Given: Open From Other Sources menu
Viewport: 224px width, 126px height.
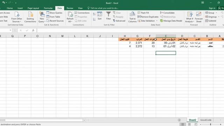Looking at the screenshot, I should [16, 17].
